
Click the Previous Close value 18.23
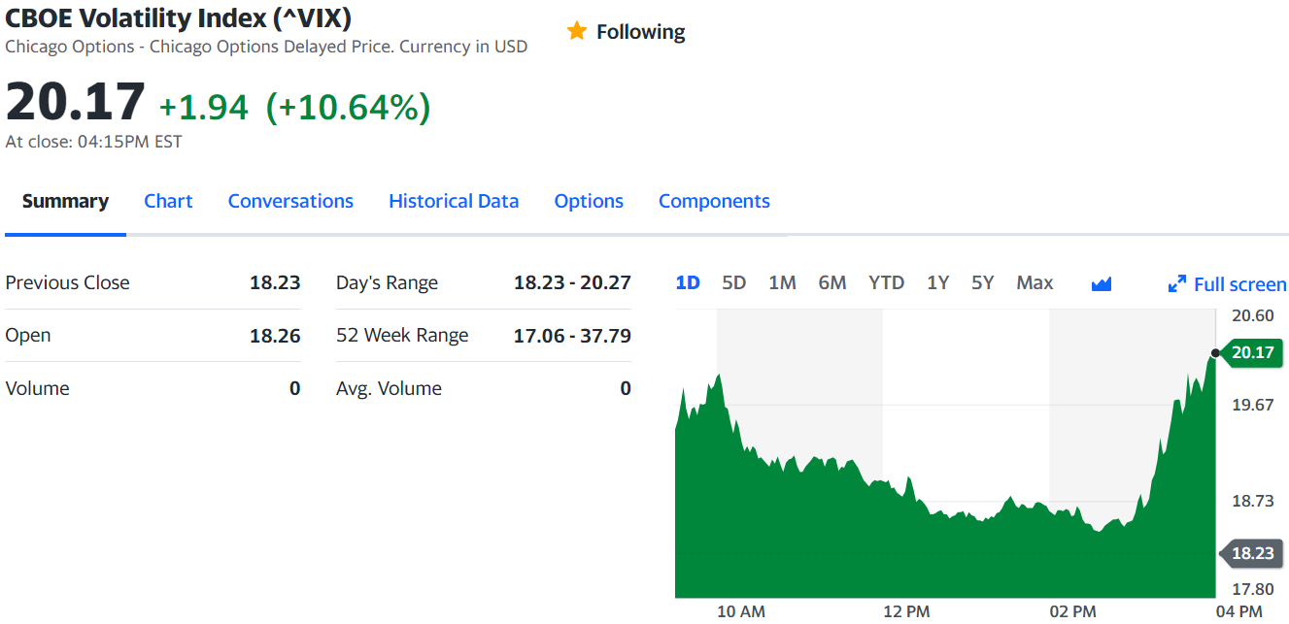(x=275, y=282)
